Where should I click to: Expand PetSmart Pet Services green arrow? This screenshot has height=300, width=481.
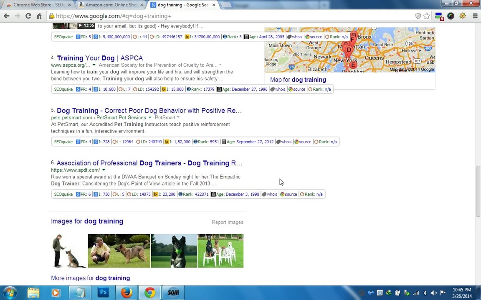[x=150, y=117]
